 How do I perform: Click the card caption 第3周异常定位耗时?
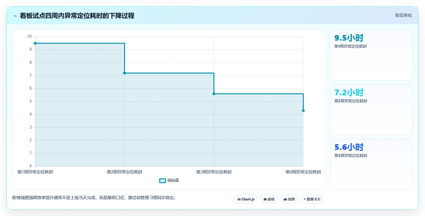coord(351,156)
